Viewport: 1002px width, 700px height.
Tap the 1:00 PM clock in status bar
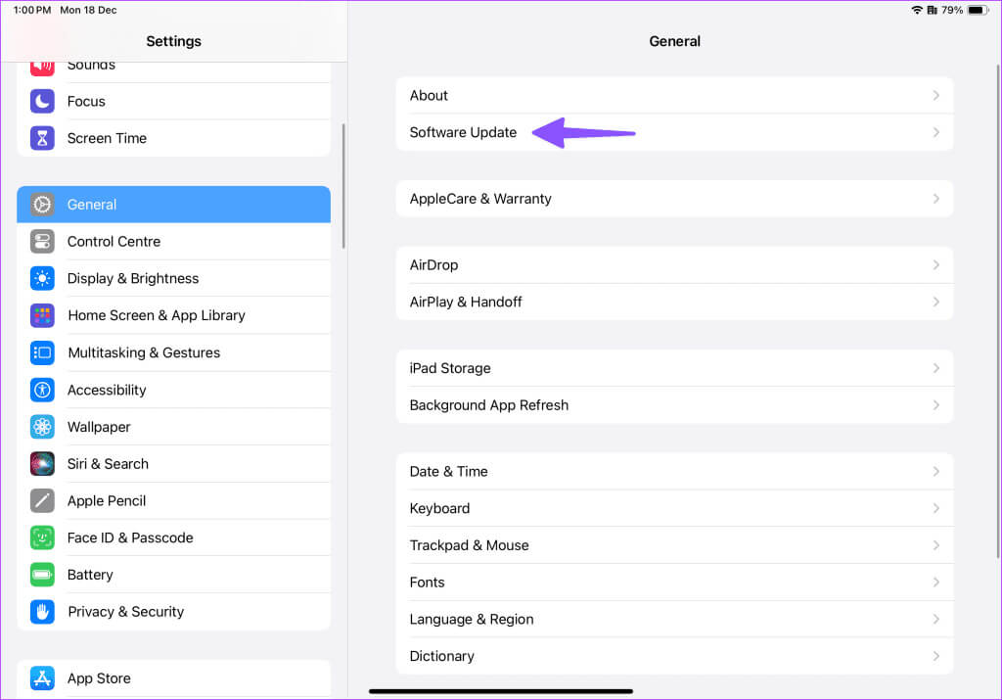click(32, 10)
